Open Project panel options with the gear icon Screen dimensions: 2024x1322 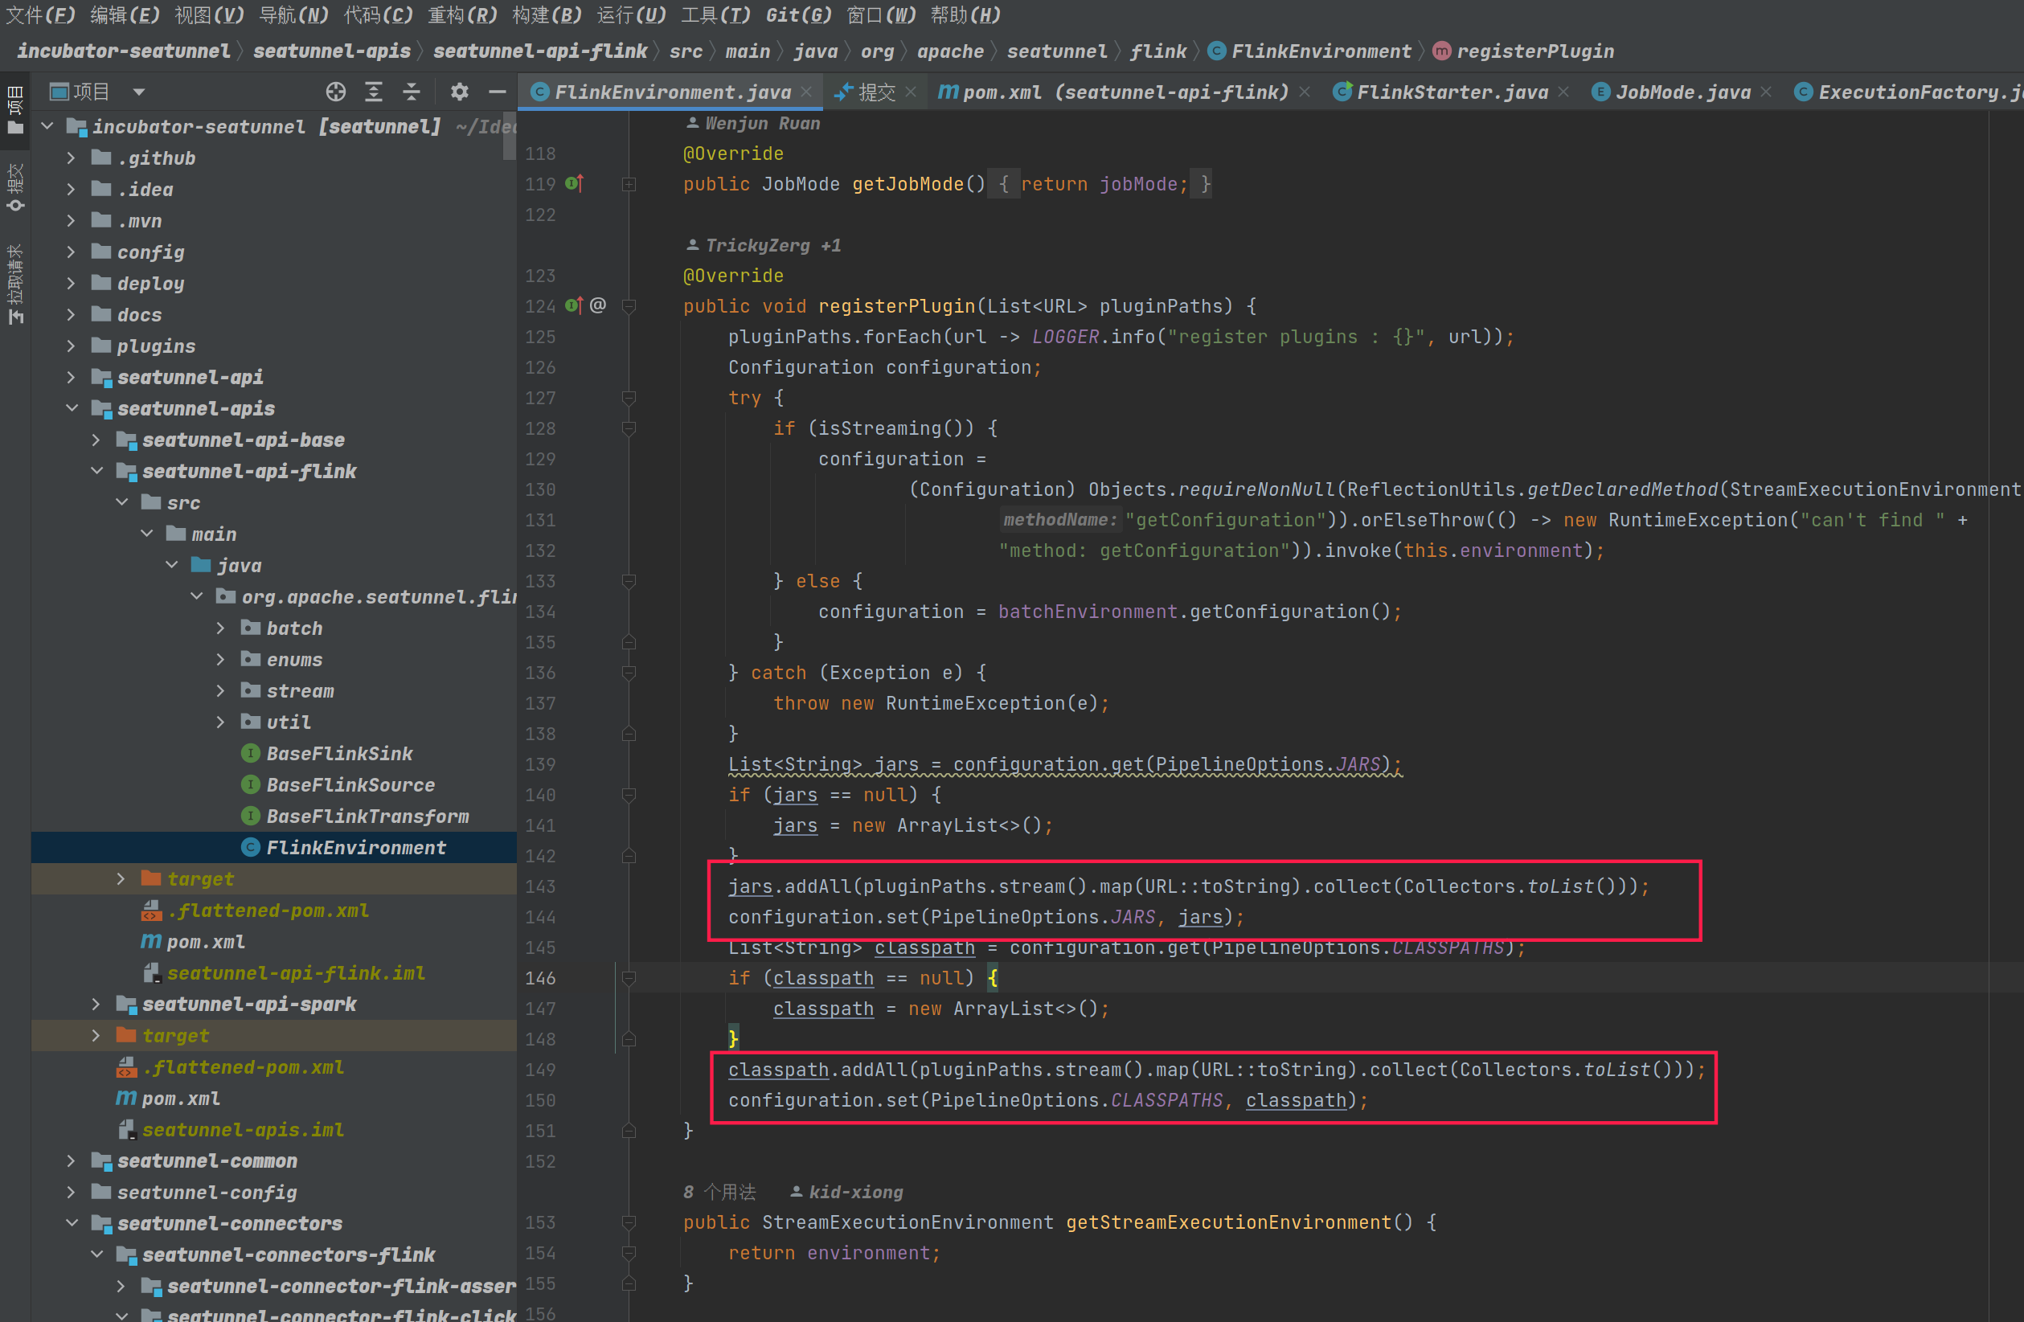click(459, 92)
